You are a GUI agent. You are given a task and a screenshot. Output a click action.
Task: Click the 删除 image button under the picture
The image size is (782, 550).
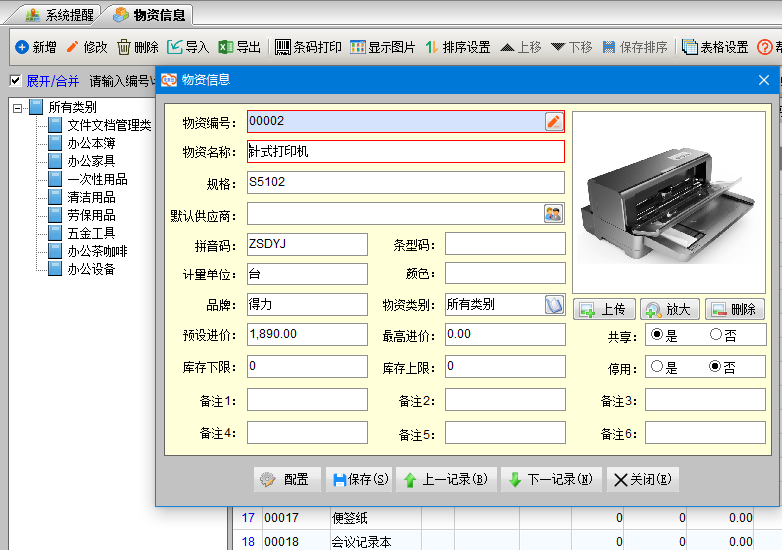[735, 309]
